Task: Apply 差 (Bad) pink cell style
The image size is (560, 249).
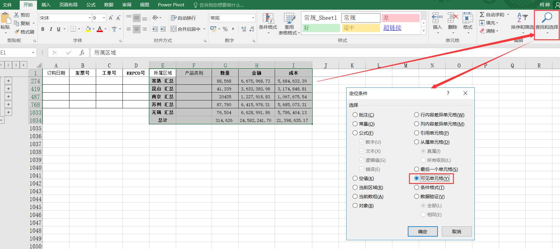Action: pyautogui.click(x=401, y=18)
